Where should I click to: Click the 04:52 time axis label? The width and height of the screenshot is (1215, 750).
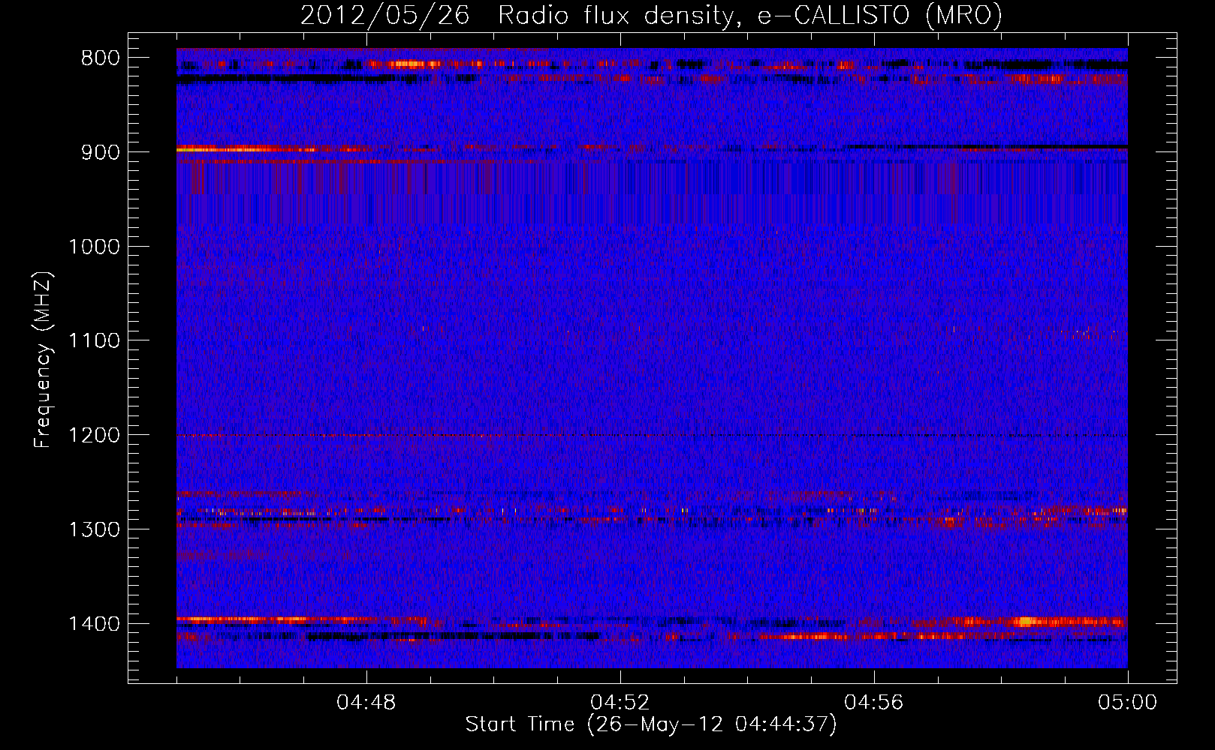(620, 703)
